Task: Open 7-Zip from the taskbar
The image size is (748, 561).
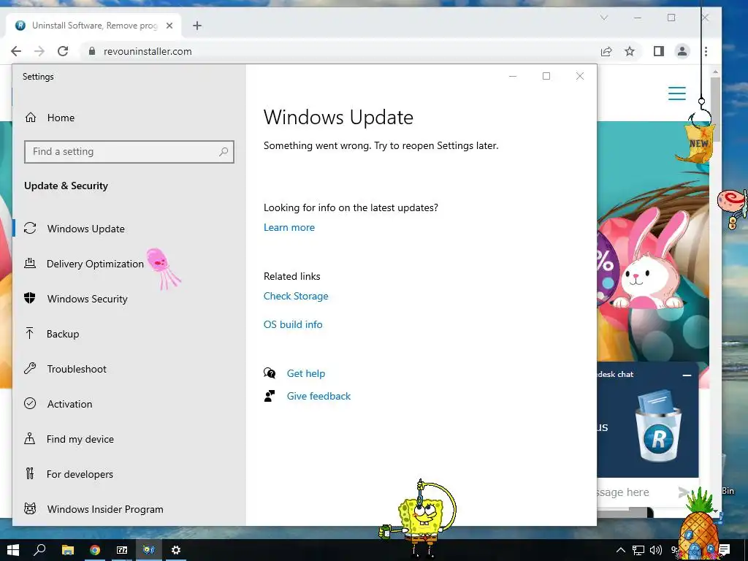Action: (122, 550)
